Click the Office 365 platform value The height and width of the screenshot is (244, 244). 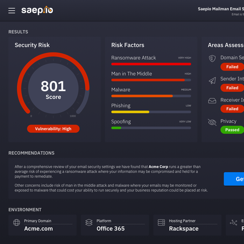[x=111, y=229]
